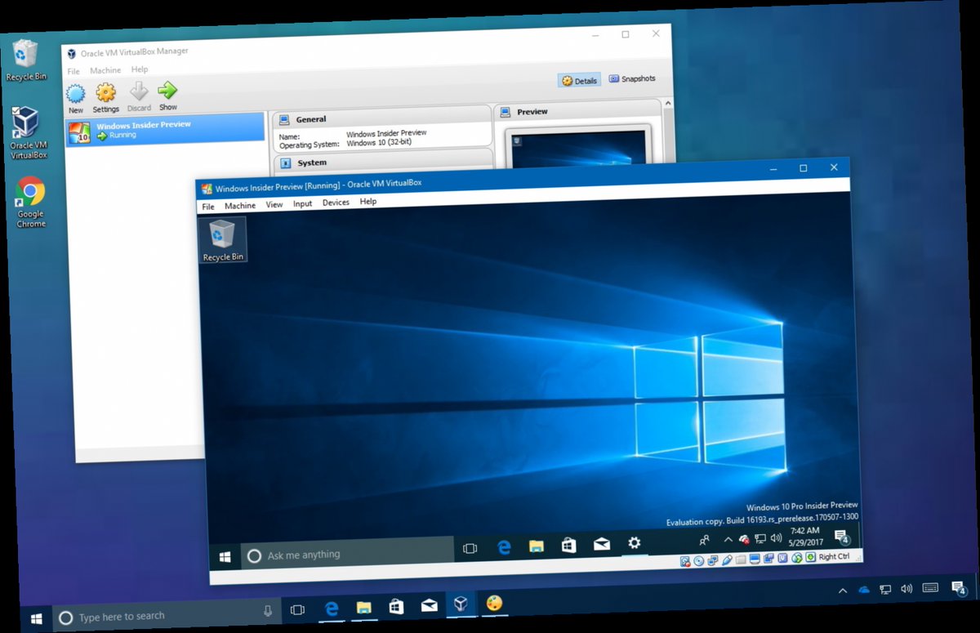The width and height of the screenshot is (980, 633).
Task: Open Settings from the VirtualBox Manager toolbar
Action: pos(106,91)
